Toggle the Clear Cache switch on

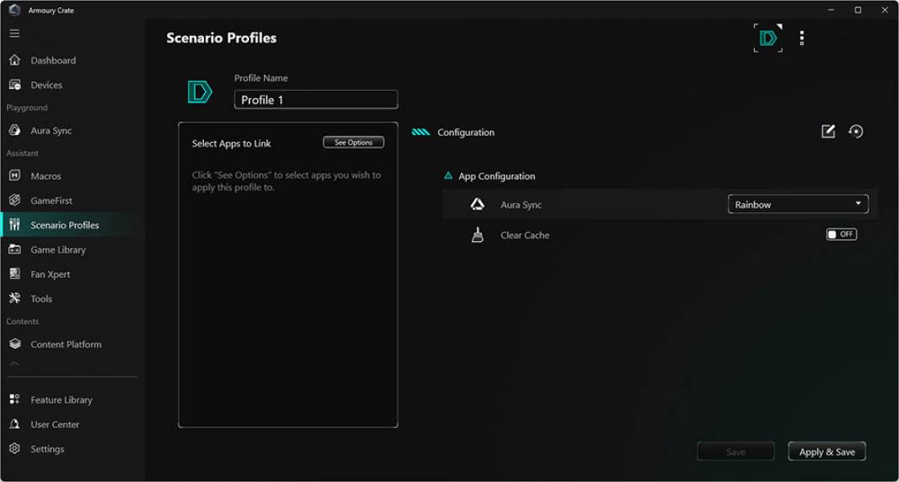pyautogui.click(x=841, y=234)
